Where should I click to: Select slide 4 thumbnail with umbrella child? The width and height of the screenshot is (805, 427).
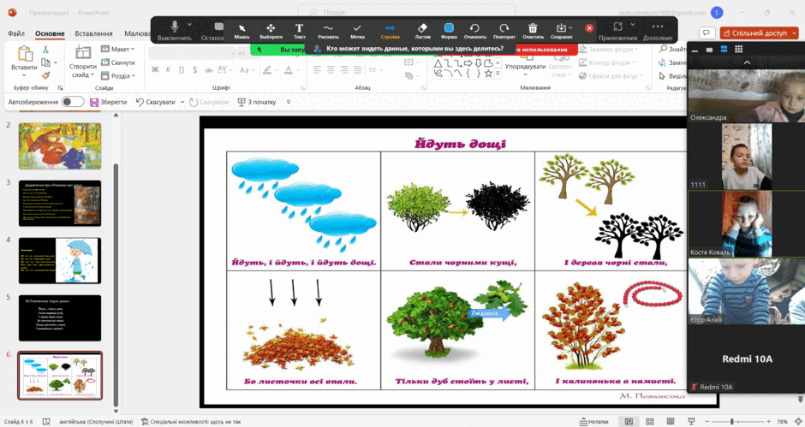click(60, 261)
